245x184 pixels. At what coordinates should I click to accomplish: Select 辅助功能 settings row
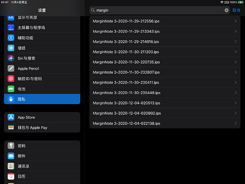(42, 38)
